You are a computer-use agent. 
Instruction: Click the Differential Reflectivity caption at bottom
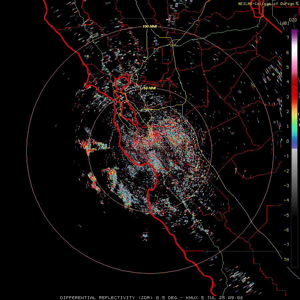point(151,298)
